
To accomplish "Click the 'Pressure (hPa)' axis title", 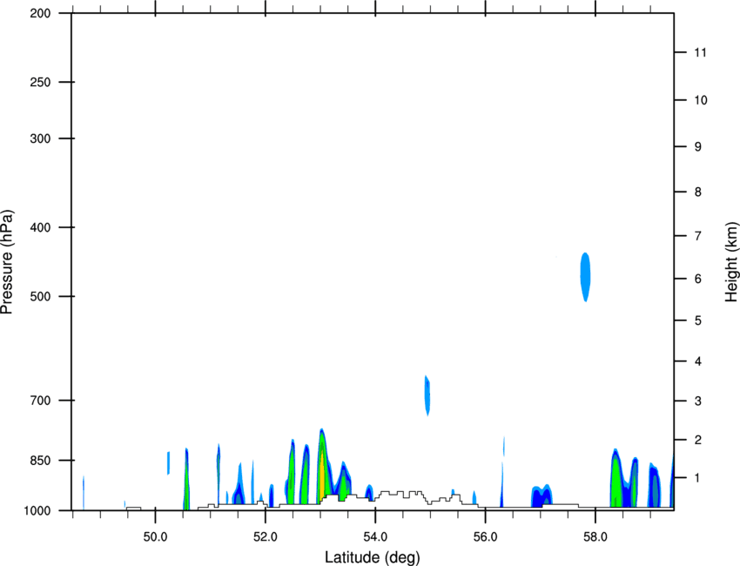I will point(7,262).
